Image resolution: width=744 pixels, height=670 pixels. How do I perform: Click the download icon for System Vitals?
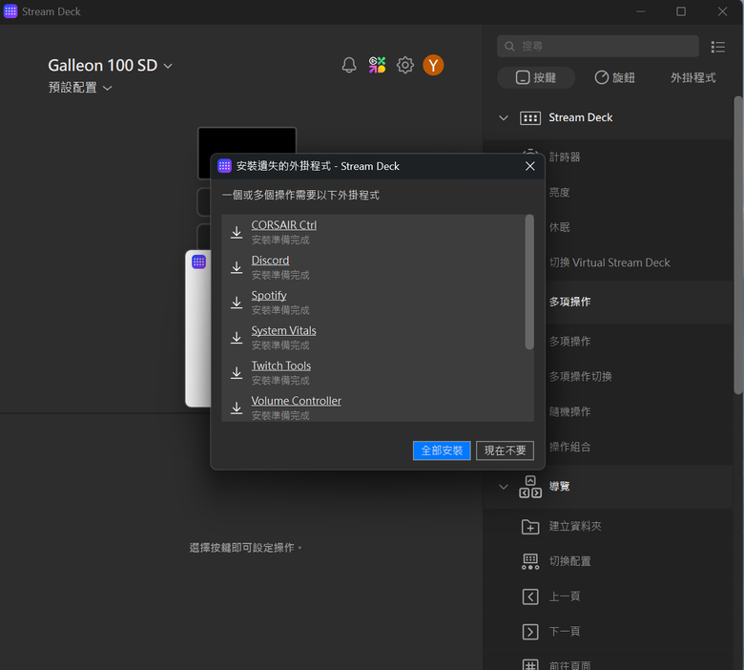pos(237,338)
